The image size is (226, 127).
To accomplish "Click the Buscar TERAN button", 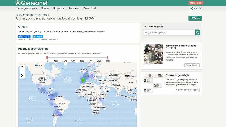I will [x=192, y=65].
